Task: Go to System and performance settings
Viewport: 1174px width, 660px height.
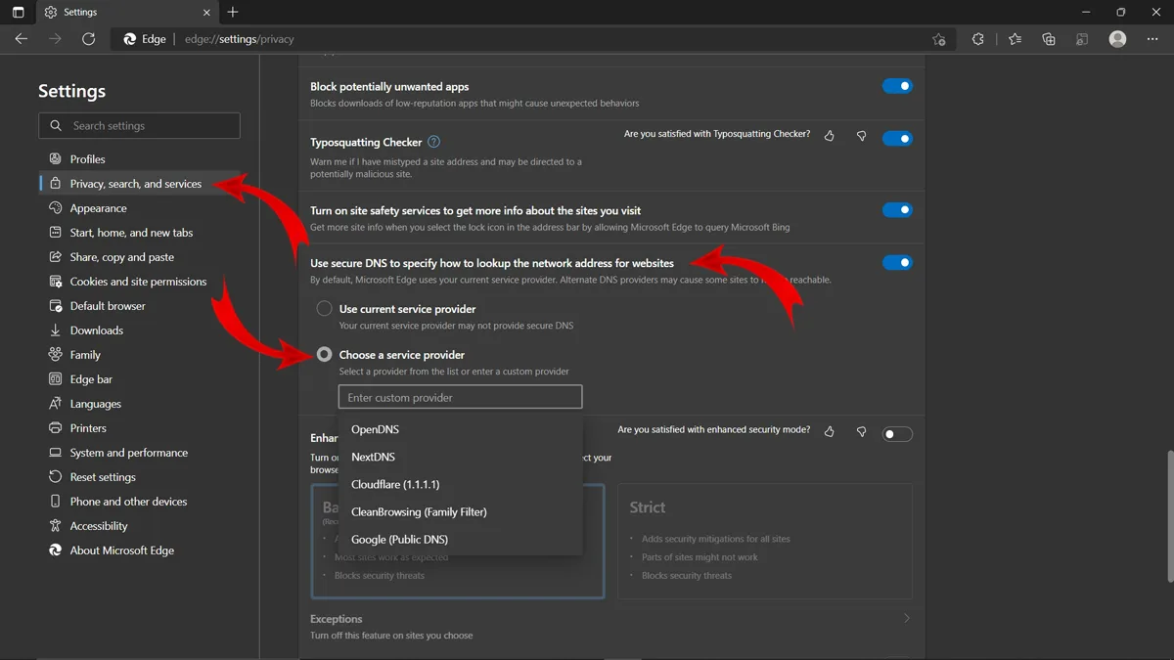Action: coord(128,453)
